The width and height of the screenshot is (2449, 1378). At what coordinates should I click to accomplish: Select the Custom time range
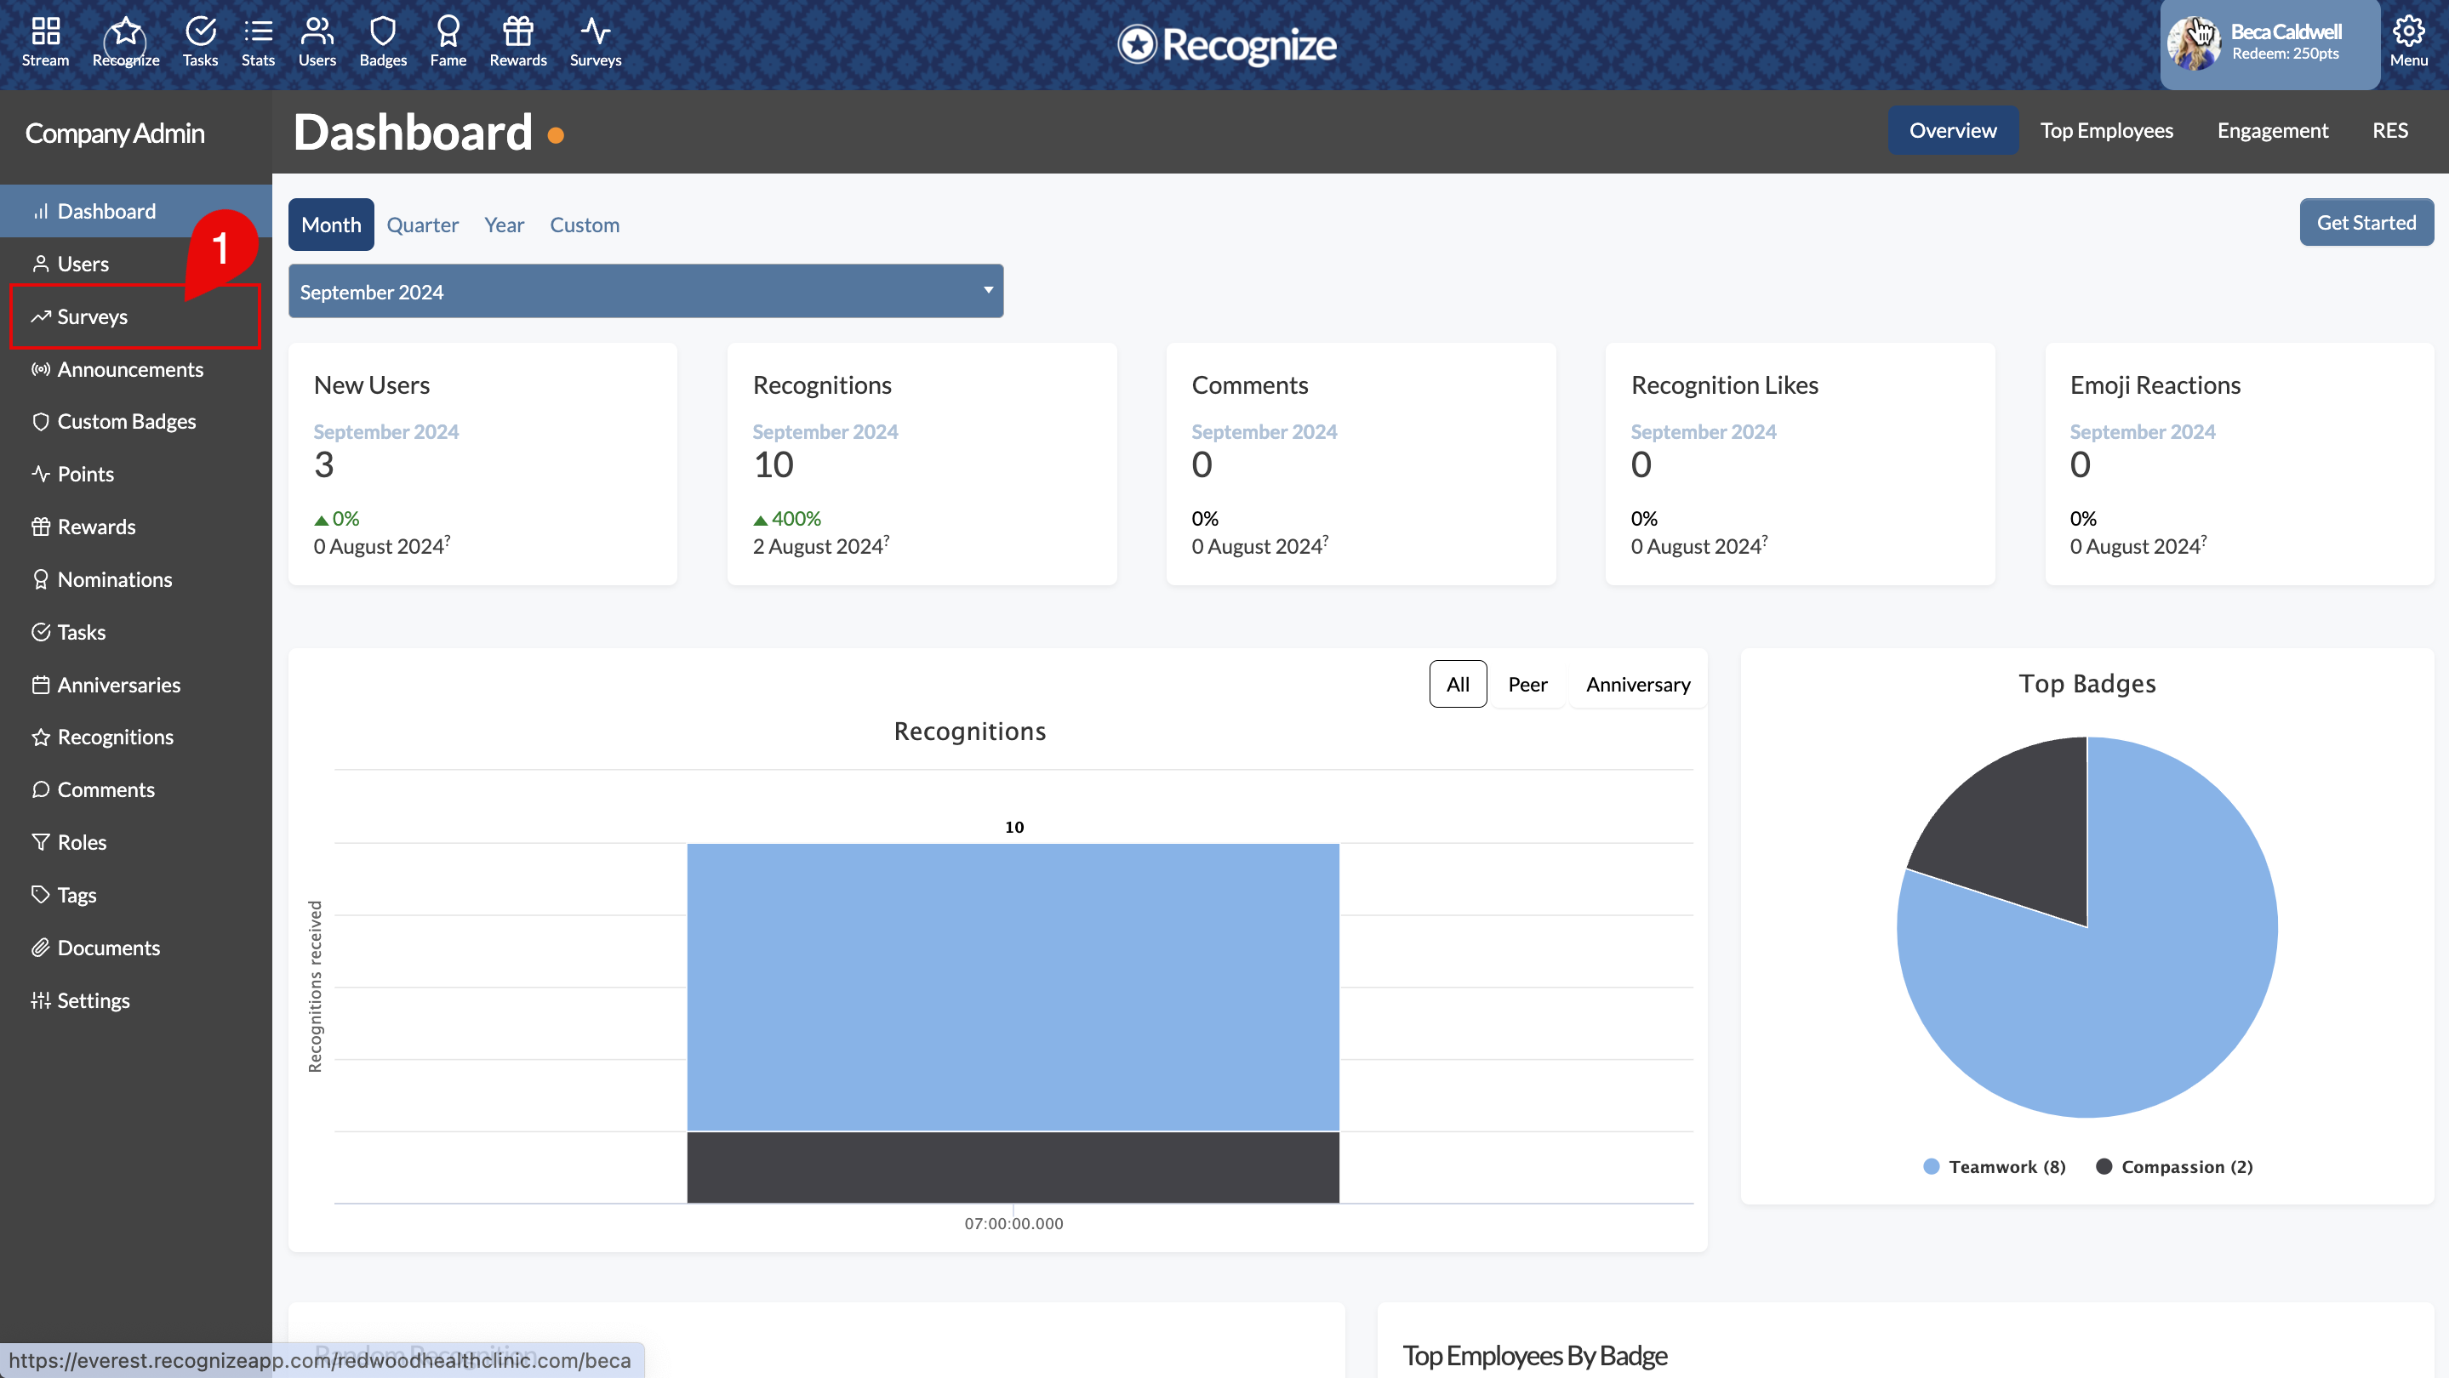585,225
